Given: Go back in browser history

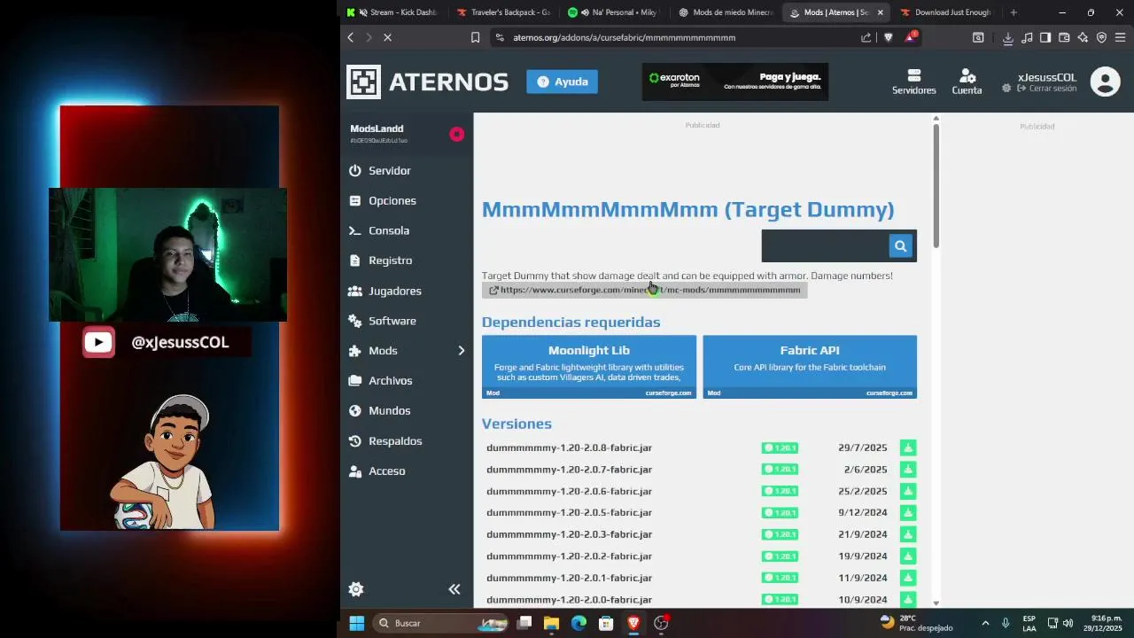Looking at the screenshot, I should [351, 37].
